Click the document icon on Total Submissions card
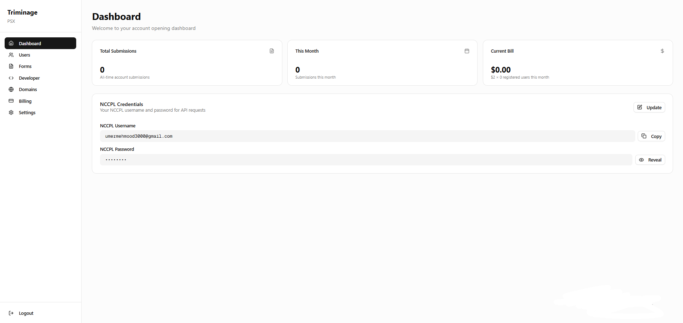The width and height of the screenshot is (683, 323). tap(272, 51)
